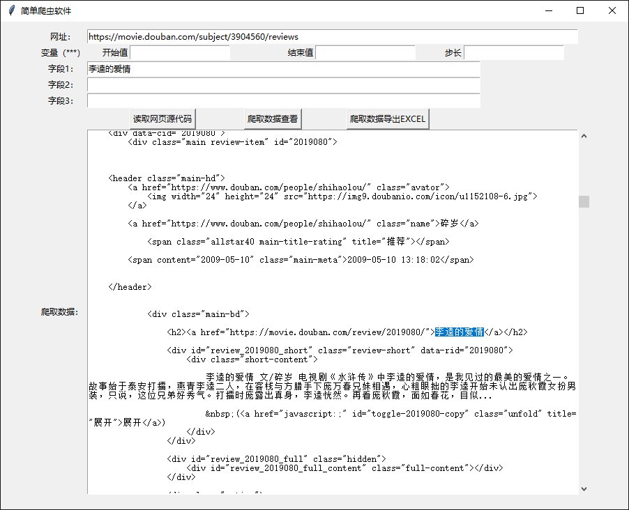Viewport: 629px width, 510px height.
Task: Minimize the 简单爬虫软件 window
Action: pyautogui.click(x=548, y=11)
